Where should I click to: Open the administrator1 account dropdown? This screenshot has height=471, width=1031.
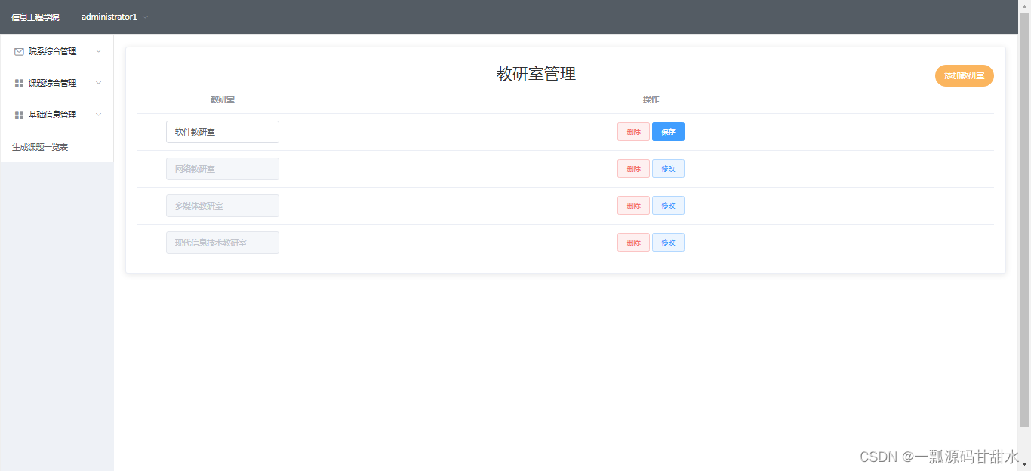click(113, 17)
